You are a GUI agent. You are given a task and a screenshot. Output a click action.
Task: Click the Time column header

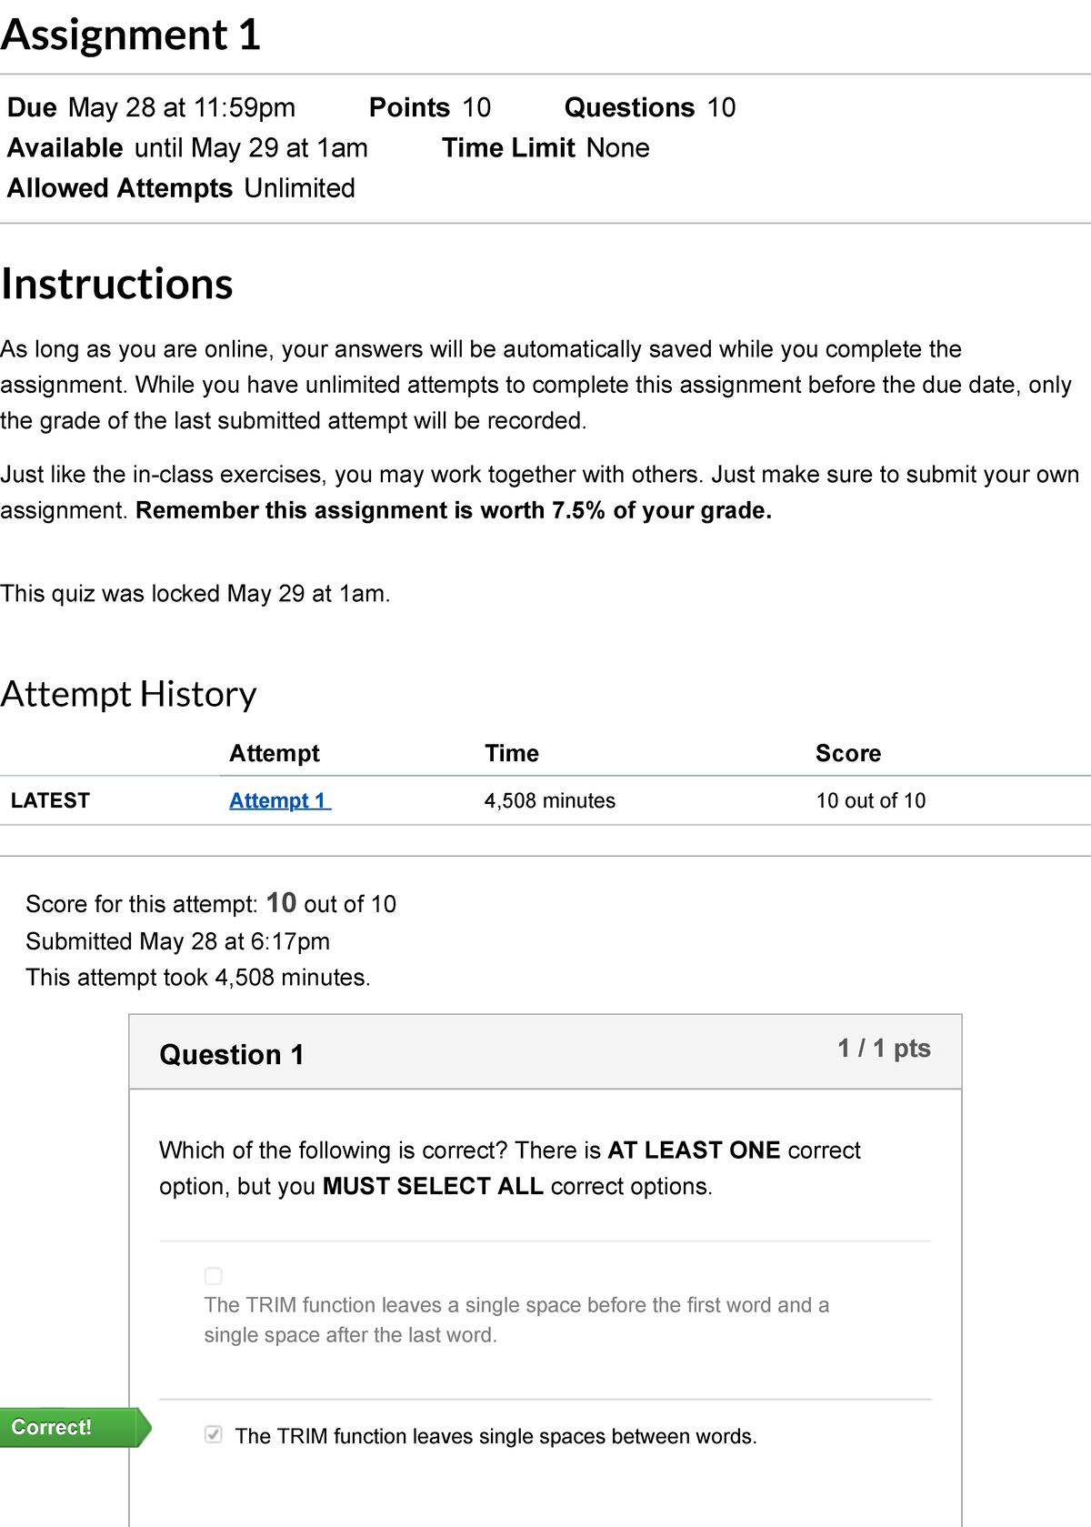point(512,753)
